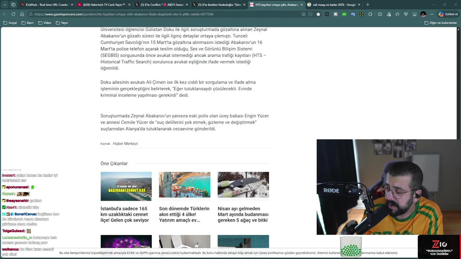Click the streamer webcam overlay

[x=389, y=187]
